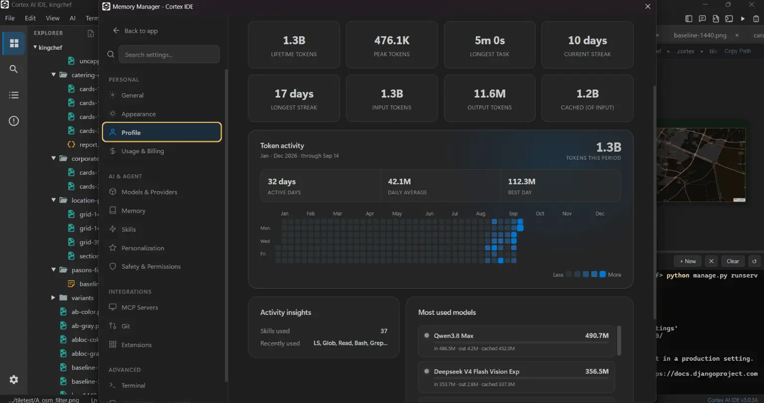The image size is (764, 403).
Task: Click the clipboard check icon in the top toolbar
Action: [x=757, y=19]
